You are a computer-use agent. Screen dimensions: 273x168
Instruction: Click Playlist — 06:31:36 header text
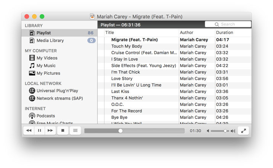[x=120, y=25]
